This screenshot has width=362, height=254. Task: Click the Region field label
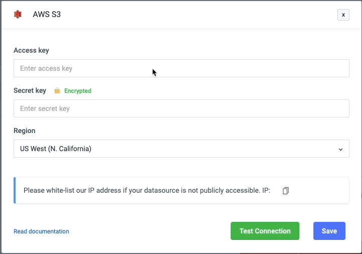click(25, 131)
